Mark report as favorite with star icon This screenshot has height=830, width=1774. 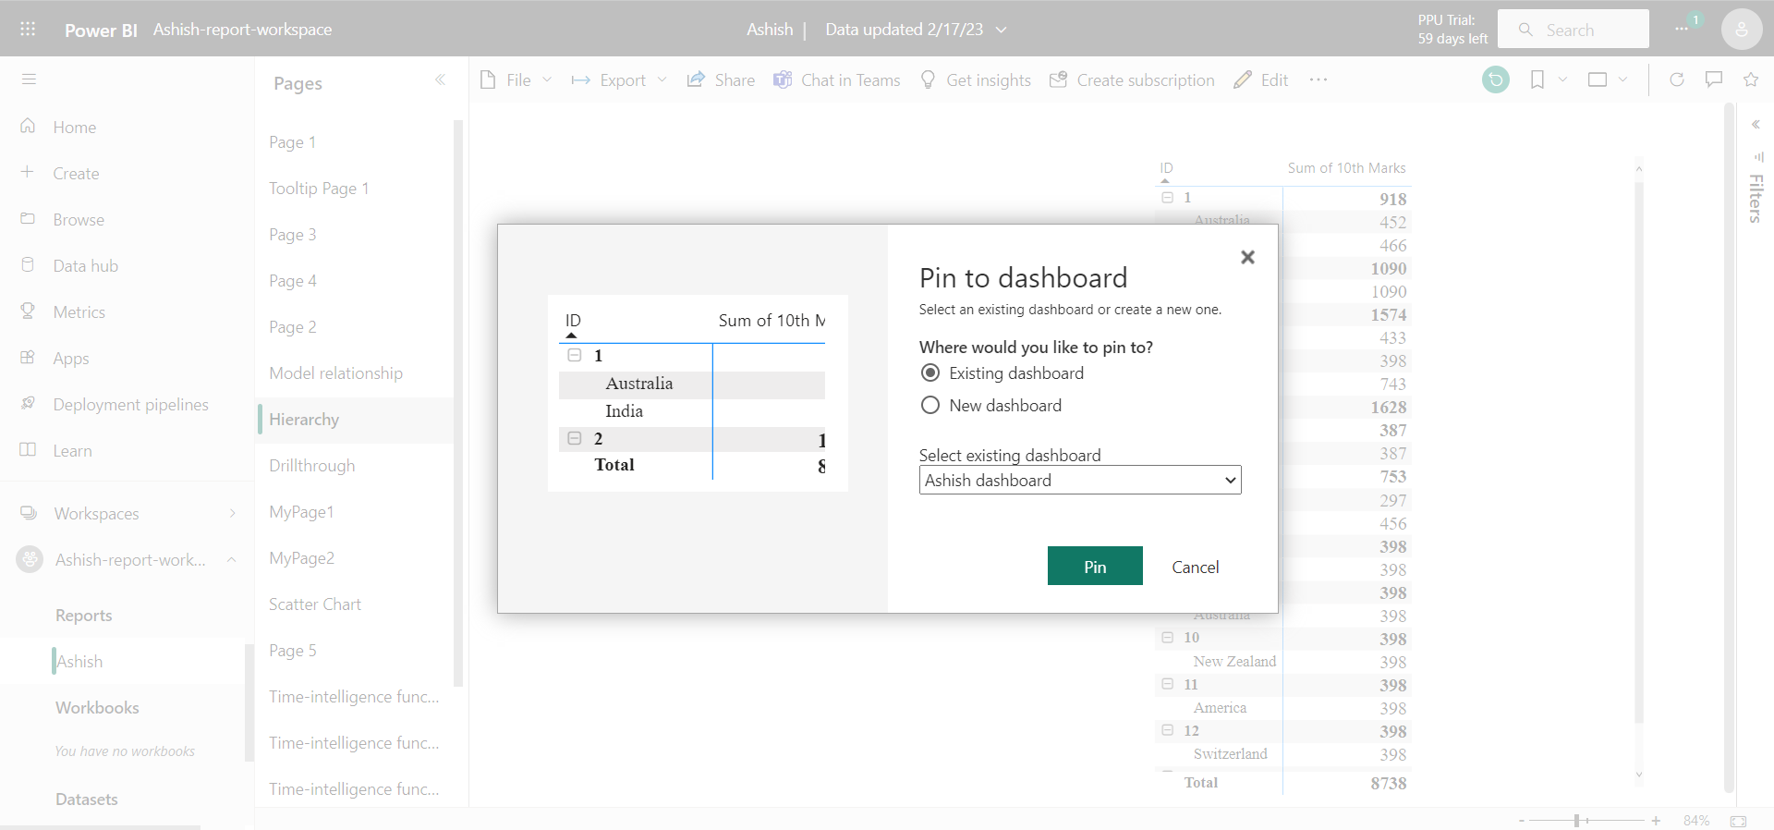pyautogui.click(x=1750, y=80)
